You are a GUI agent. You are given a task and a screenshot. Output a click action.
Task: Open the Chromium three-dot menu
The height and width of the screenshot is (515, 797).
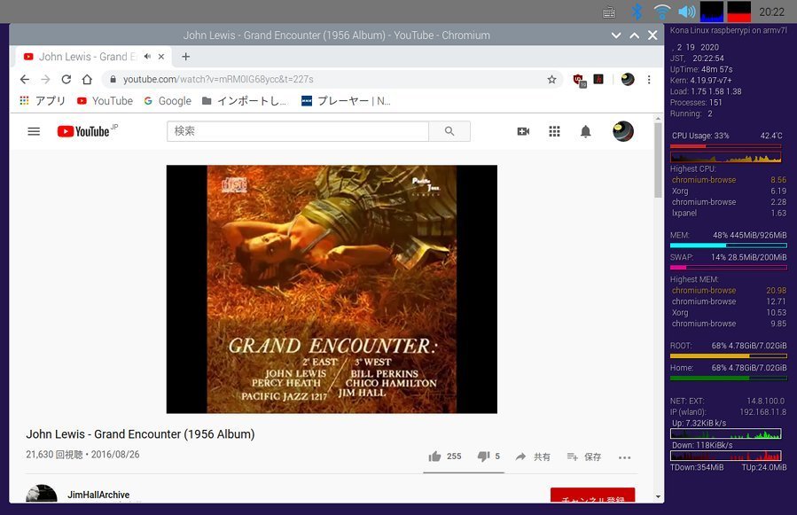pos(648,78)
